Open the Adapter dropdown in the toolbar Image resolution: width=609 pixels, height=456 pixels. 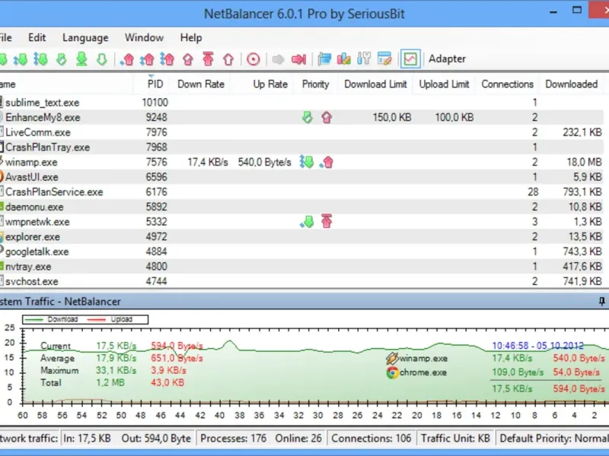click(x=447, y=59)
